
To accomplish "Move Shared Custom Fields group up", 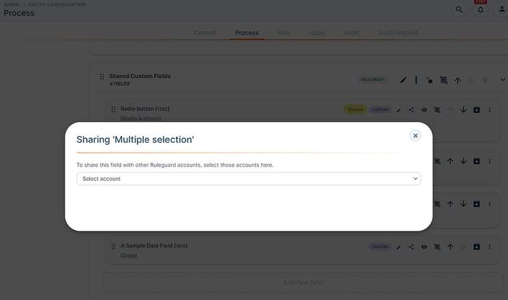I will (x=457, y=80).
